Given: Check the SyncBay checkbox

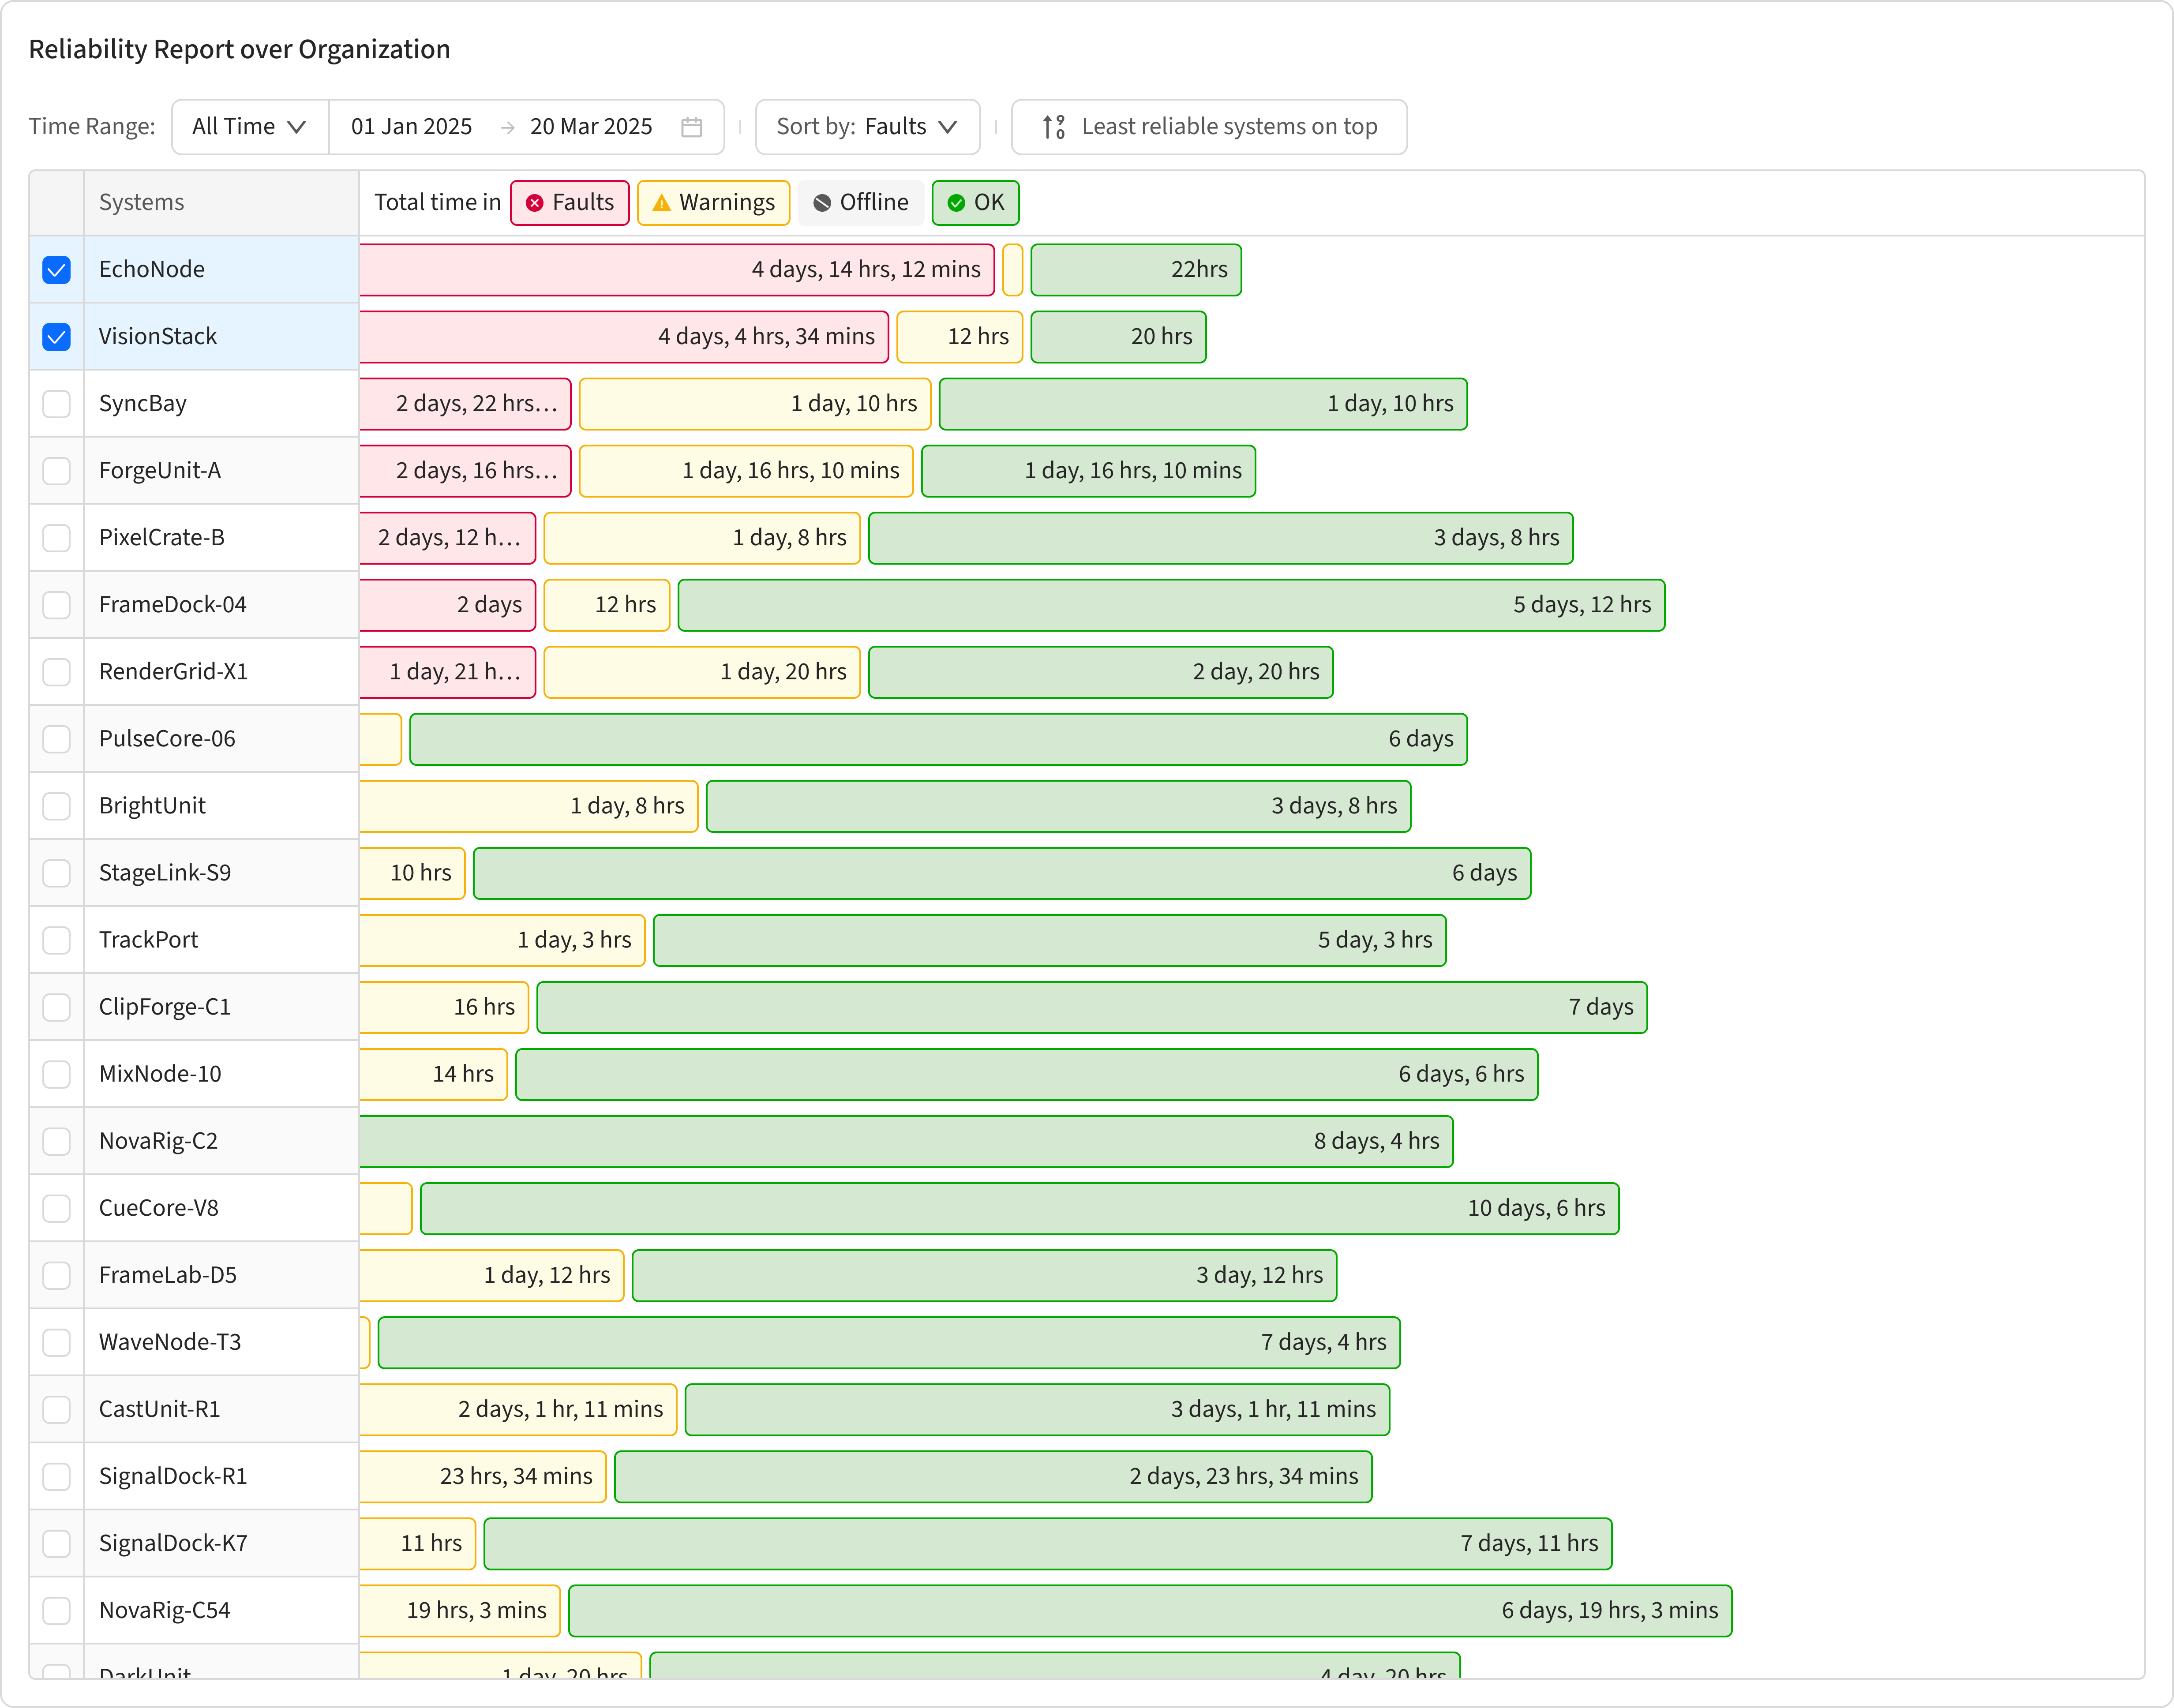Looking at the screenshot, I should (x=57, y=404).
